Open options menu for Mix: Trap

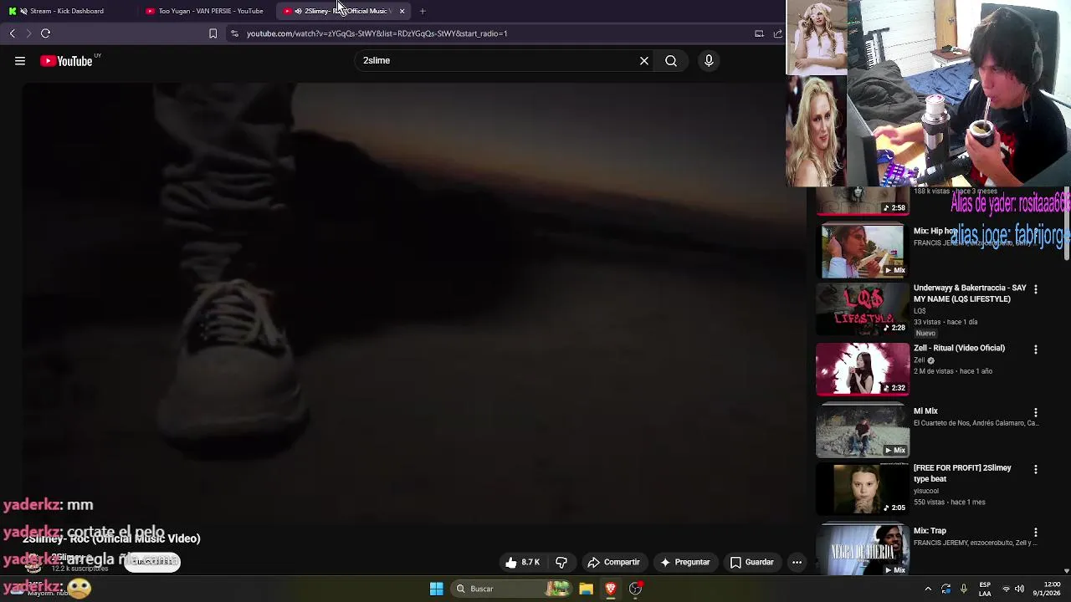point(1036,533)
